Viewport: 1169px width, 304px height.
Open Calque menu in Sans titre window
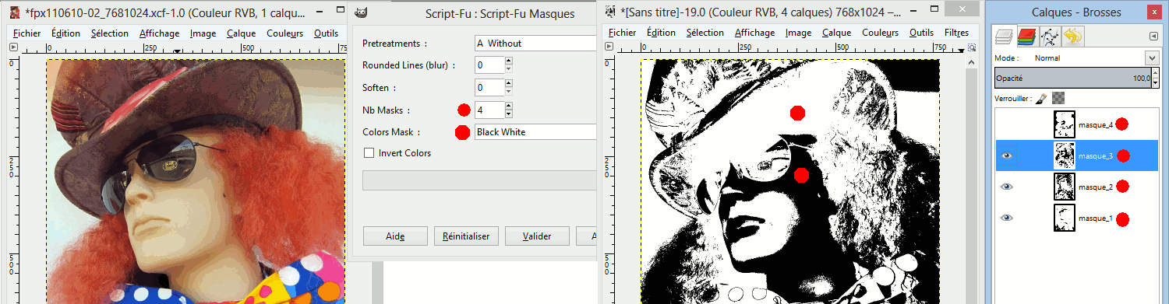coord(836,33)
